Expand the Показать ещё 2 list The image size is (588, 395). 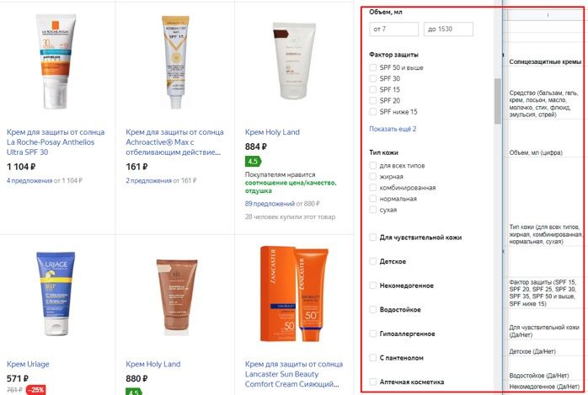[x=393, y=129]
